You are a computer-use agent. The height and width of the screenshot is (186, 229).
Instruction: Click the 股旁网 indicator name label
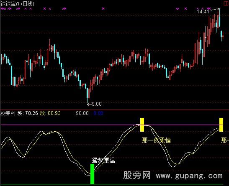pos(8,113)
